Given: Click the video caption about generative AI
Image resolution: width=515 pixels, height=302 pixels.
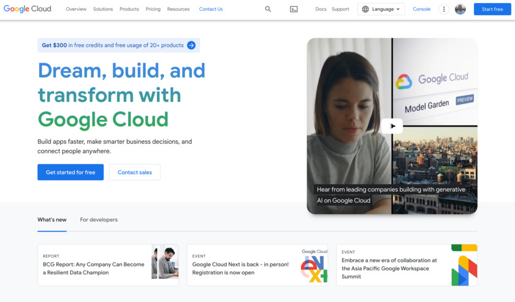Looking at the screenshot, I should pyautogui.click(x=391, y=195).
